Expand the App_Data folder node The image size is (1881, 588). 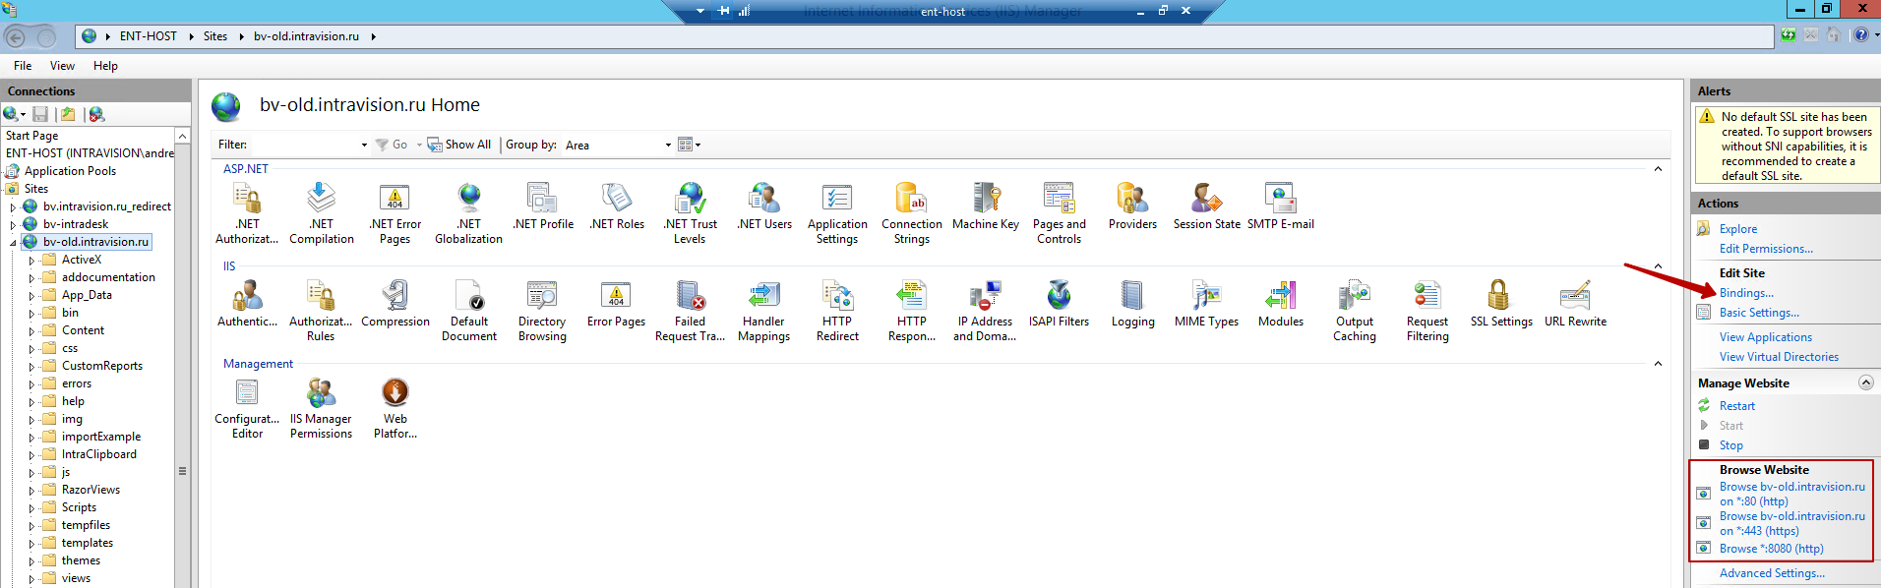tap(31, 296)
